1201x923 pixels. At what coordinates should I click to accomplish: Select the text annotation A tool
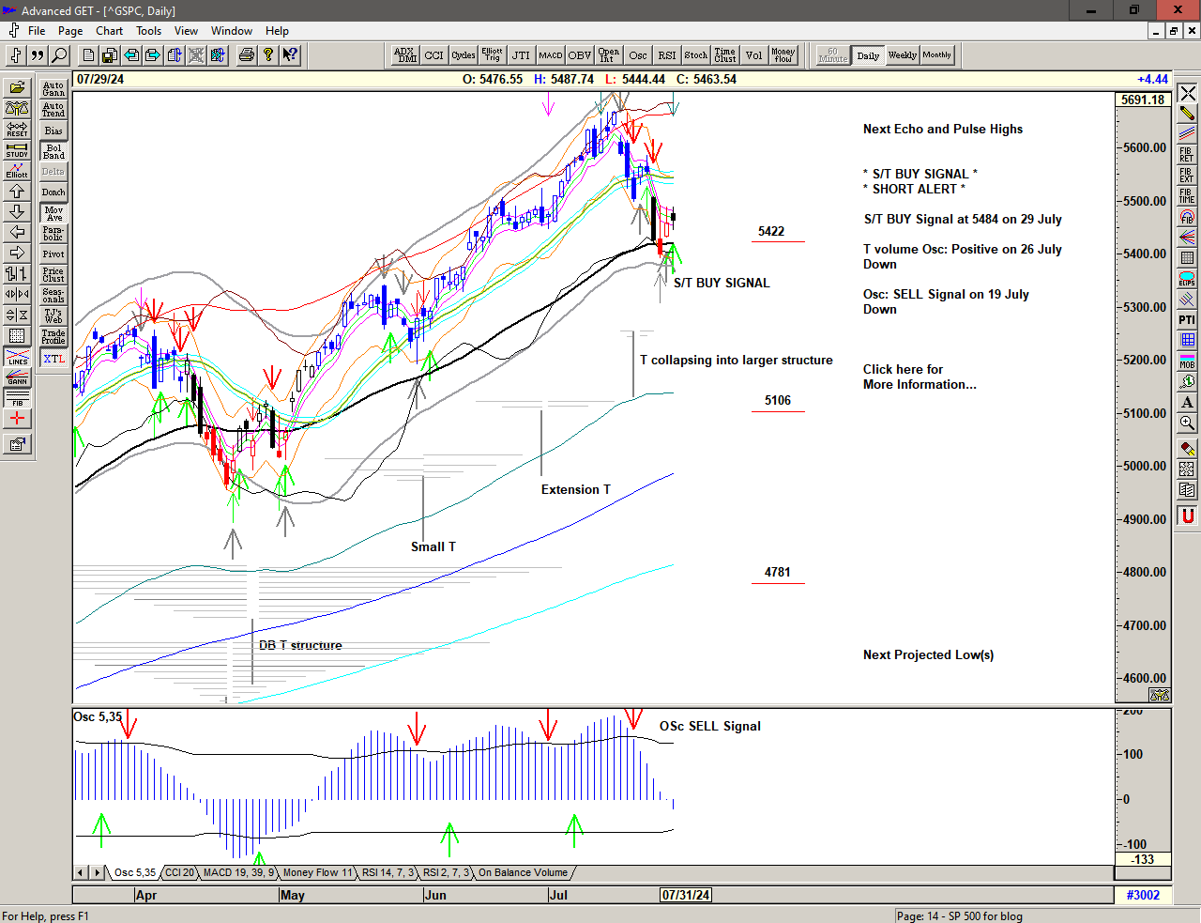click(x=1187, y=403)
